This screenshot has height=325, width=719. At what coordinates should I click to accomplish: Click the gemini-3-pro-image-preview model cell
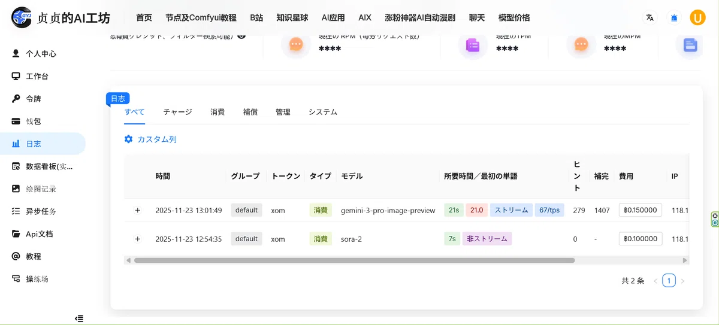[388, 211]
